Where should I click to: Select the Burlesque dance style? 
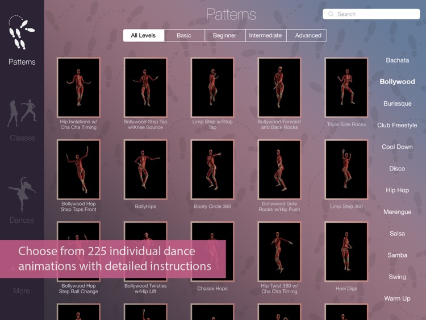(397, 103)
